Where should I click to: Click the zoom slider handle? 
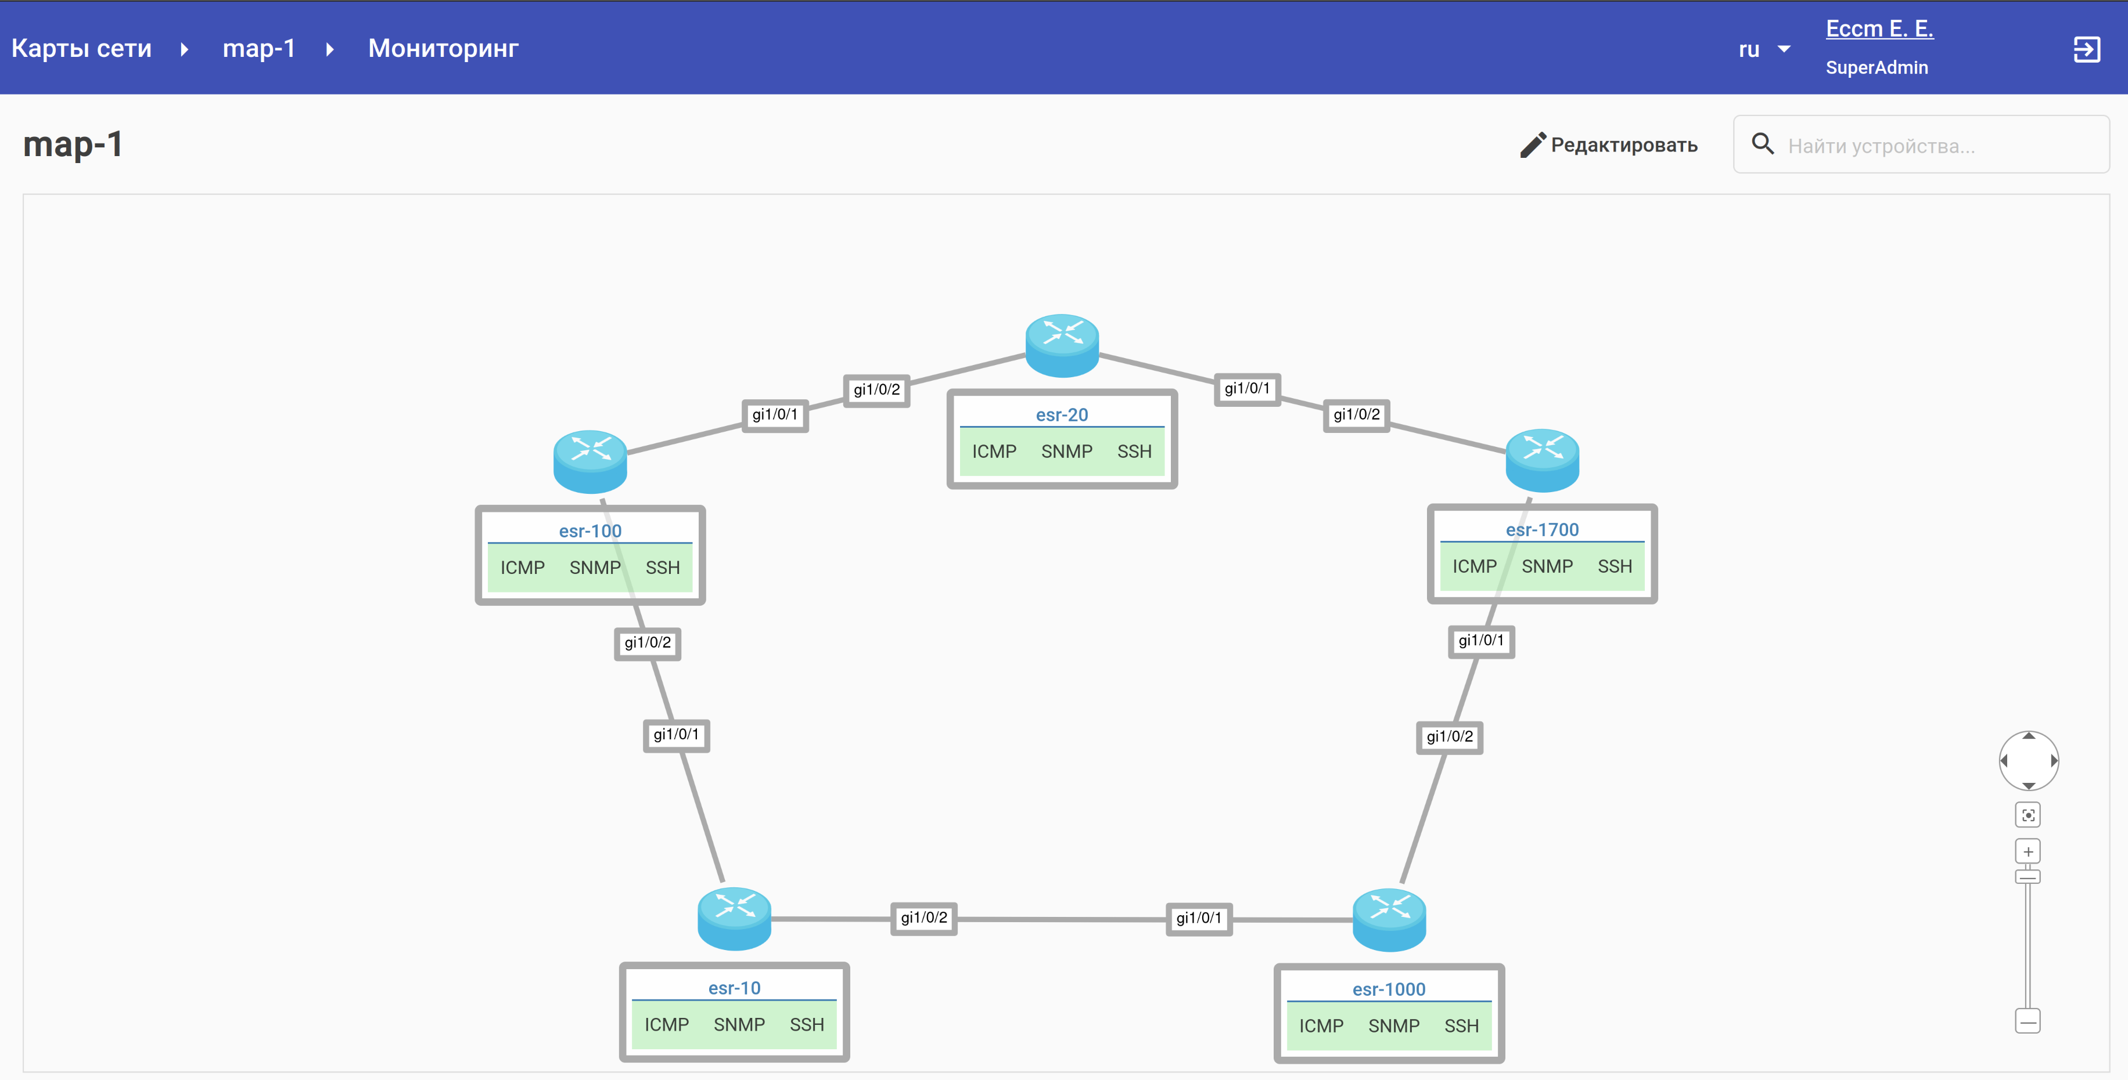[x=2027, y=877]
